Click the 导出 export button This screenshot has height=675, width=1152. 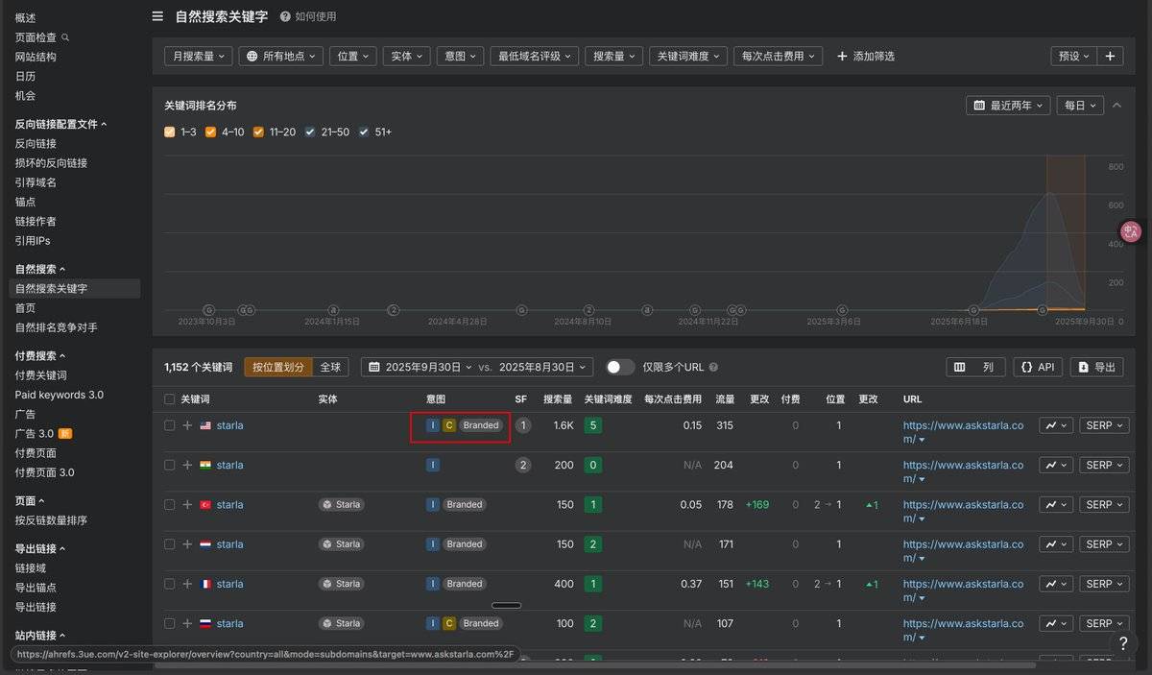(x=1096, y=367)
